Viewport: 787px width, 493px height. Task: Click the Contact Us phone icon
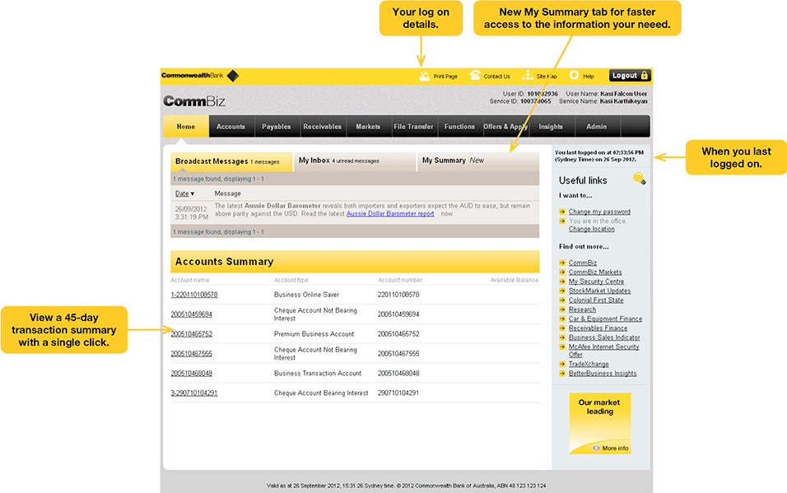[x=475, y=75]
